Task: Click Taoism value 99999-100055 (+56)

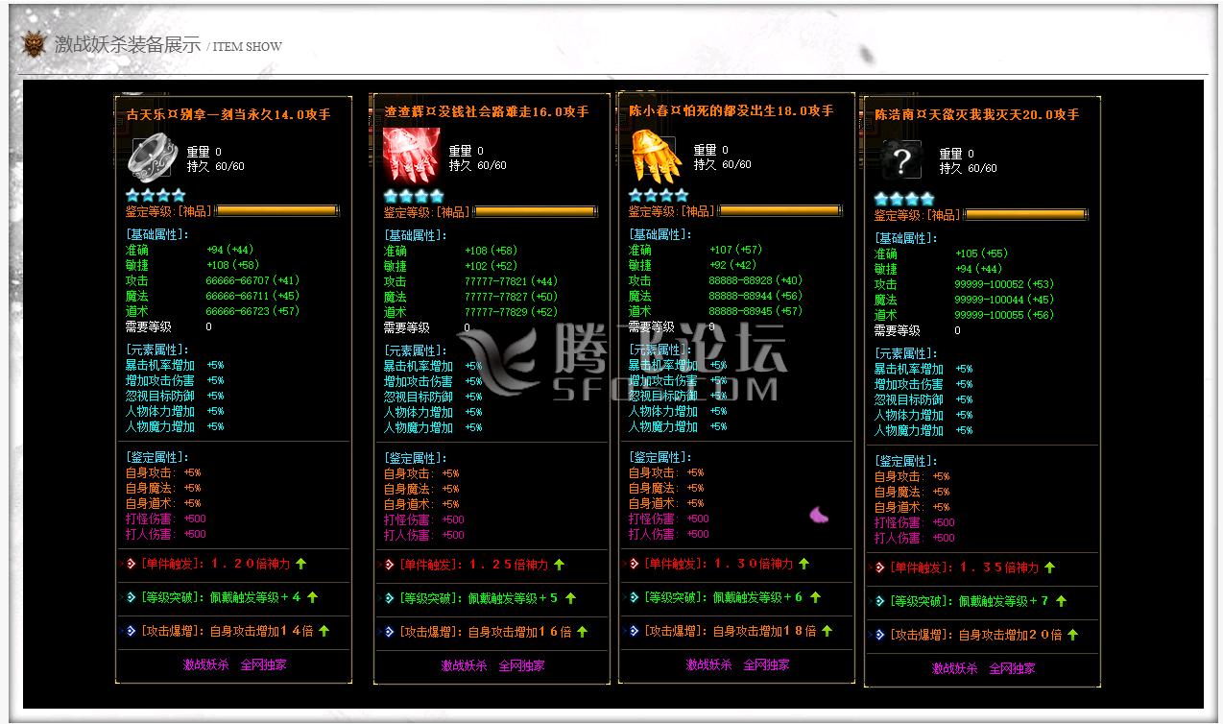Action: coord(1004,315)
